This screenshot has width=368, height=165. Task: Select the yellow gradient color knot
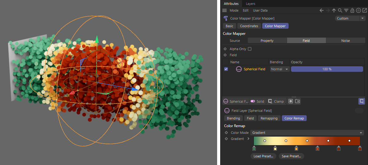(275, 148)
